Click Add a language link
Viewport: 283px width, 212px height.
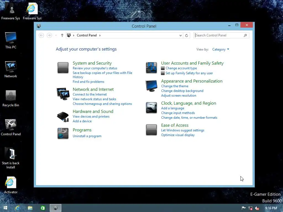(x=173, y=108)
